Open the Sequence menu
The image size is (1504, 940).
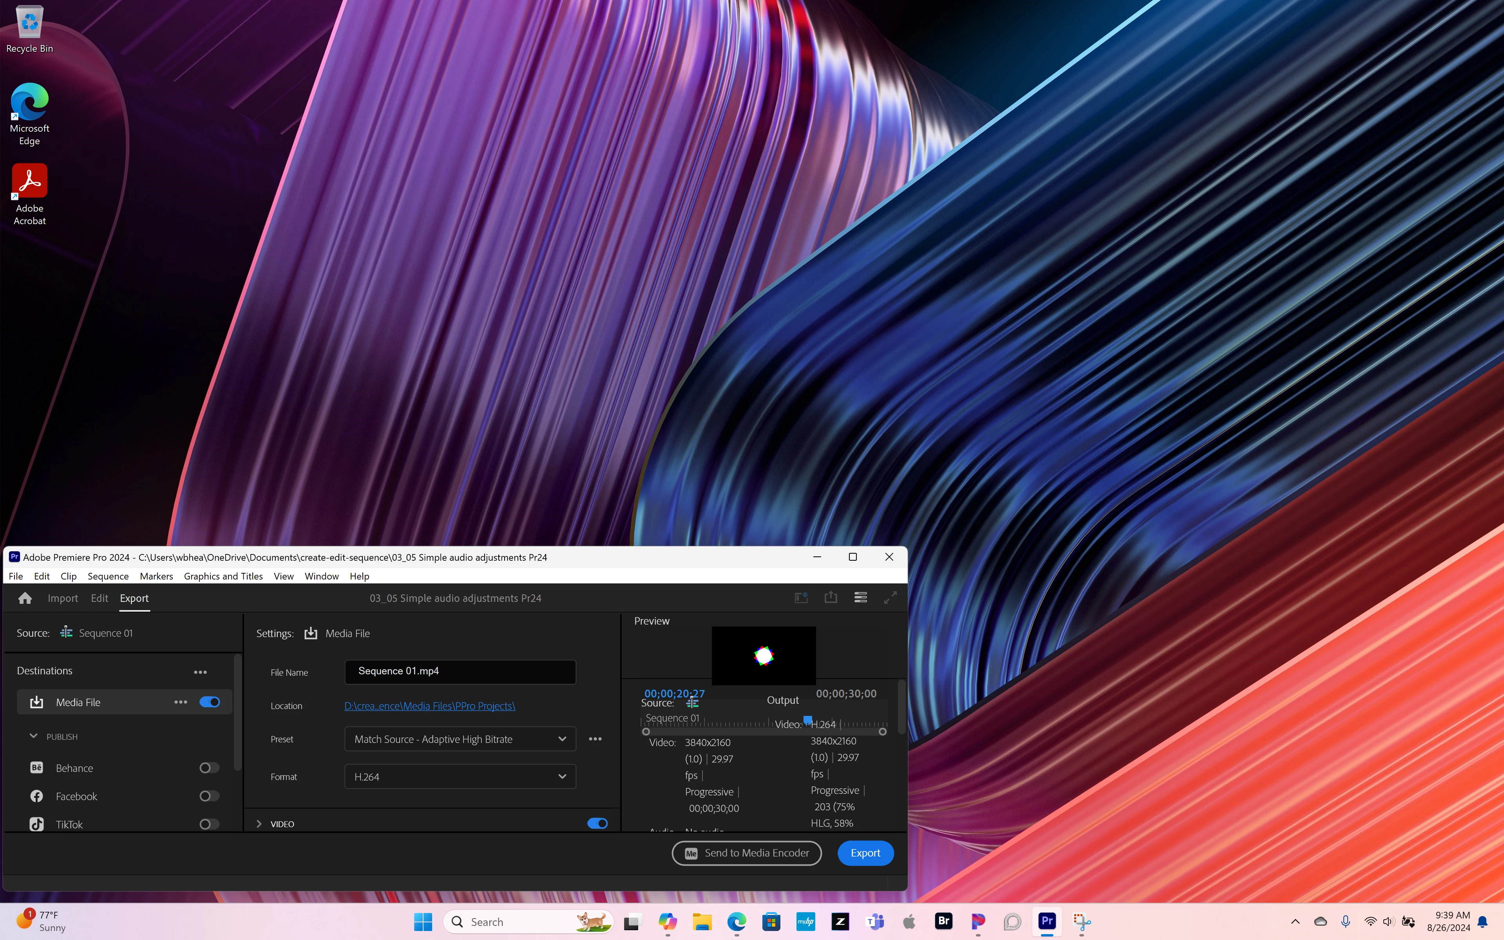pyautogui.click(x=107, y=576)
